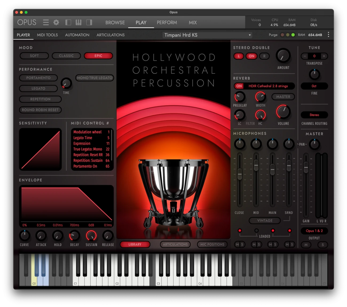Open the Opus 1 & 2 output selector

click(x=314, y=231)
